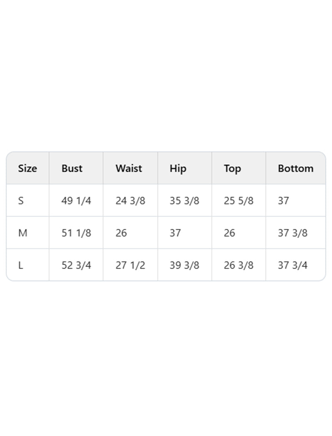This screenshot has height=436, width=332.
Task: Click the Size column header
Action: [27, 168]
